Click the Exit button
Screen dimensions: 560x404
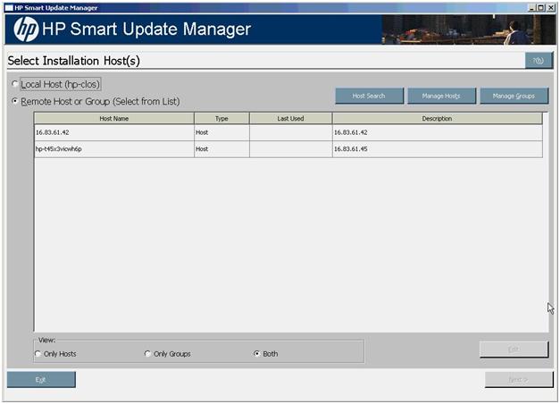coord(41,379)
